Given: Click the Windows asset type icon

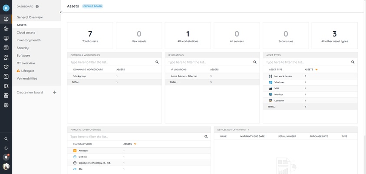Looking at the screenshot, I should tap(270, 82).
